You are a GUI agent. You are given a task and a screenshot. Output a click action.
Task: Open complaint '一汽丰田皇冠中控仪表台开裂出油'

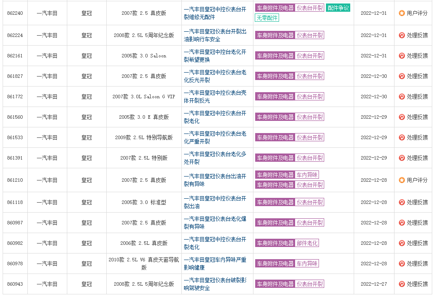(215, 202)
